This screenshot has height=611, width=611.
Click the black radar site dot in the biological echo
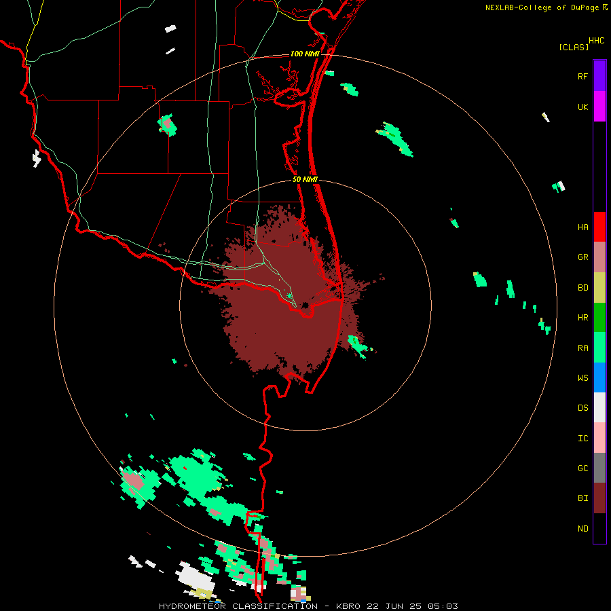(x=305, y=305)
